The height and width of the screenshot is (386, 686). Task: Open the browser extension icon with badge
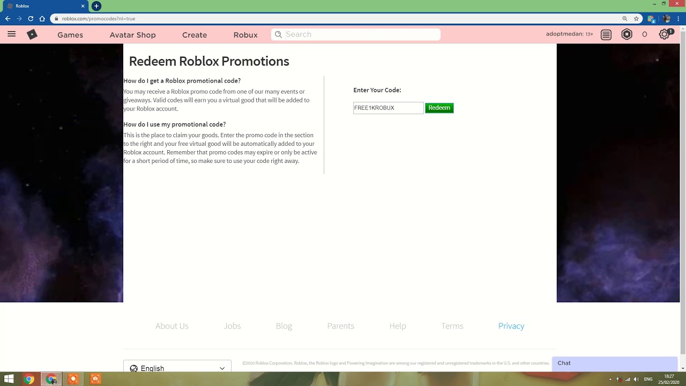pos(651,18)
